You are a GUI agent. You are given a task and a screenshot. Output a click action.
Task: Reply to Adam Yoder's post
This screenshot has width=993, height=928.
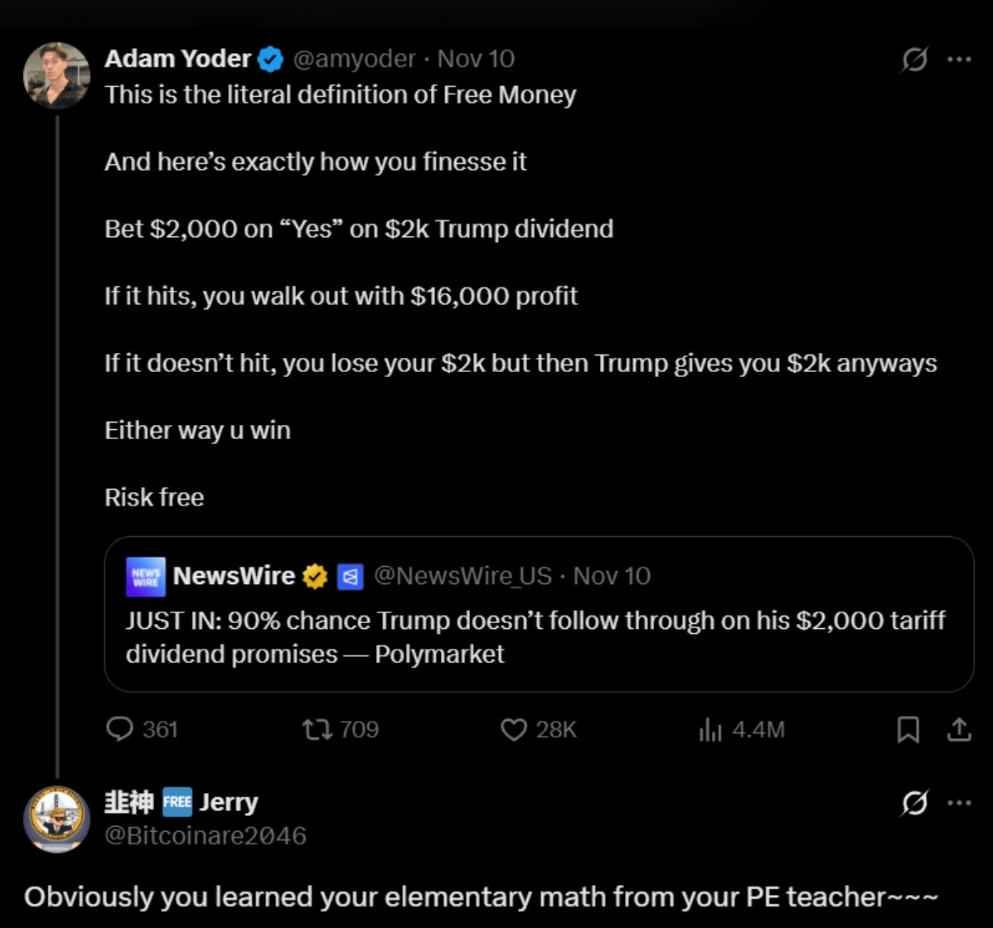[121, 729]
